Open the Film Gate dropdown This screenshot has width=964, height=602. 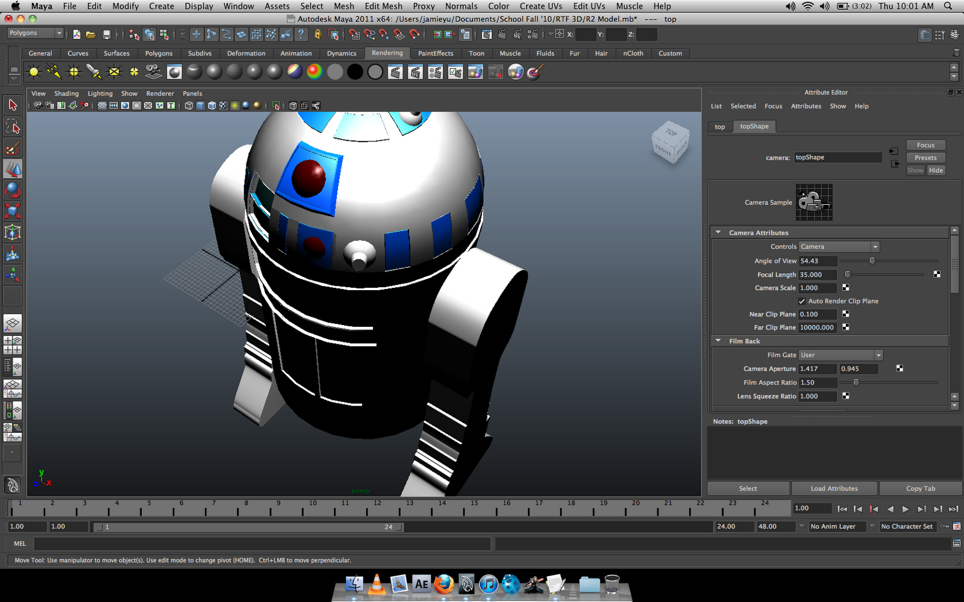[840, 355]
